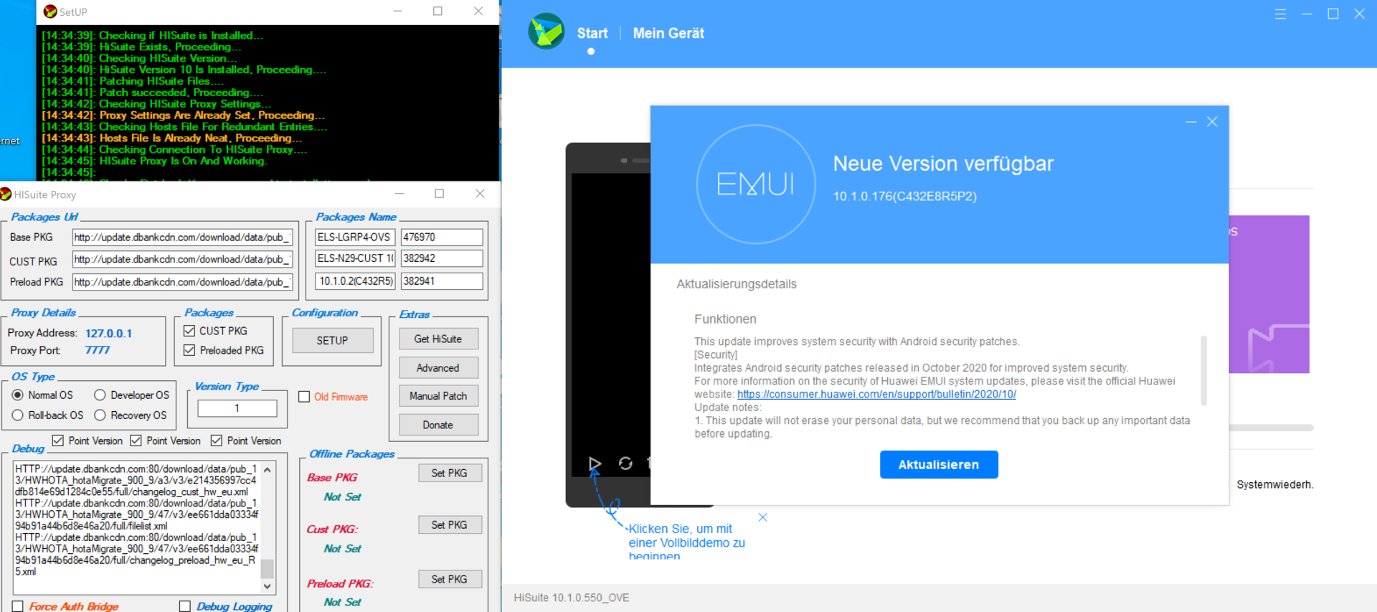Open the Huawei security bulletin link
Image resolution: width=1377 pixels, height=612 pixels.
coord(876,394)
